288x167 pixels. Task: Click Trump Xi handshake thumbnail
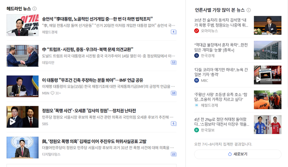pos(22,56)
